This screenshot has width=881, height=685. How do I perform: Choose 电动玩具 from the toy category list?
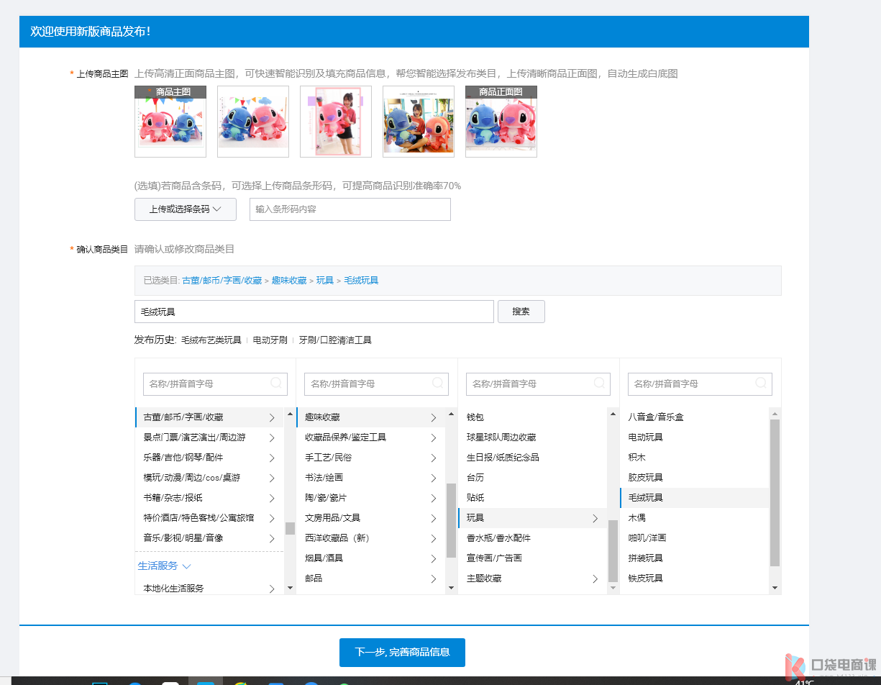tap(645, 437)
